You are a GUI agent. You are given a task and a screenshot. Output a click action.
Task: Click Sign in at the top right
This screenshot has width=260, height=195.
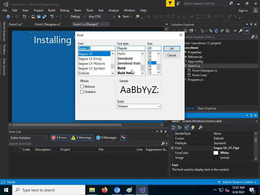click(243, 11)
